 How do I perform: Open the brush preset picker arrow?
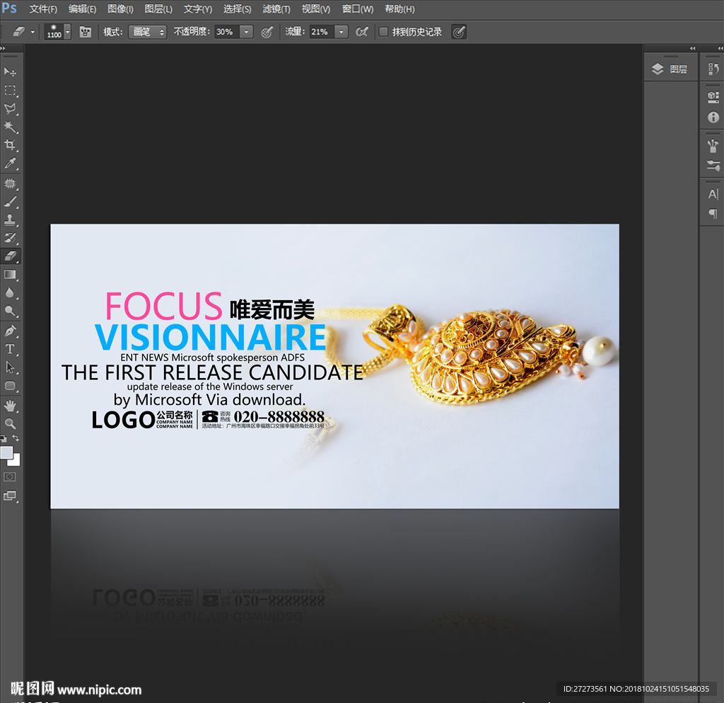point(67,32)
